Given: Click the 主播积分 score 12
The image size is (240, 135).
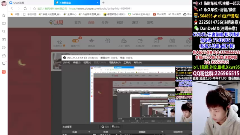Looking at the screenshot, I should coord(59,42).
